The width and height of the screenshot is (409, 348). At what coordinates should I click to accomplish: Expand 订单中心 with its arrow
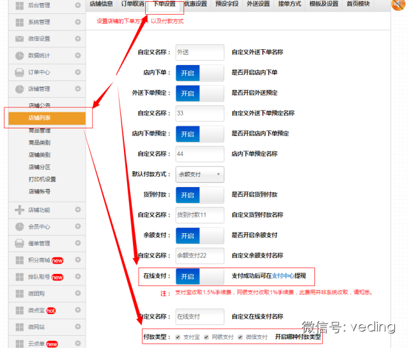click(x=78, y=72)
